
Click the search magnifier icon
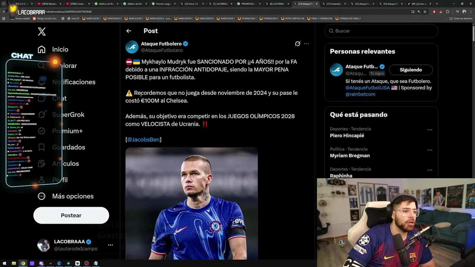[331, 31]
